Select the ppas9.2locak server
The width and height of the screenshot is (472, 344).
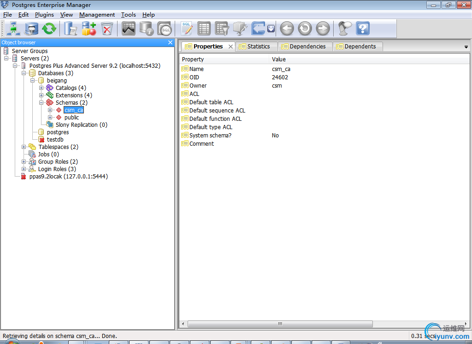(68, 177)
